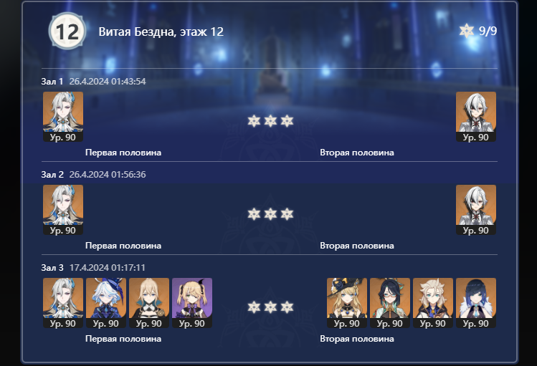This screenshot has height=366, width=537.
Task: Click the blonde ponytail character in Зал 3 first half
Action: (x=149, y=303)
